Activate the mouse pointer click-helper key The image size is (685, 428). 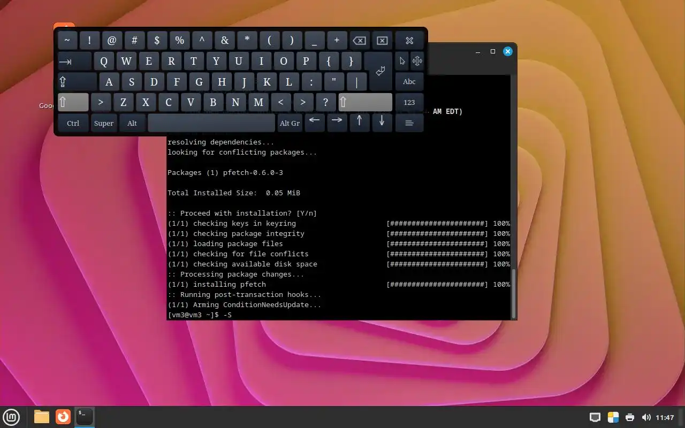[x=402, y=61]
